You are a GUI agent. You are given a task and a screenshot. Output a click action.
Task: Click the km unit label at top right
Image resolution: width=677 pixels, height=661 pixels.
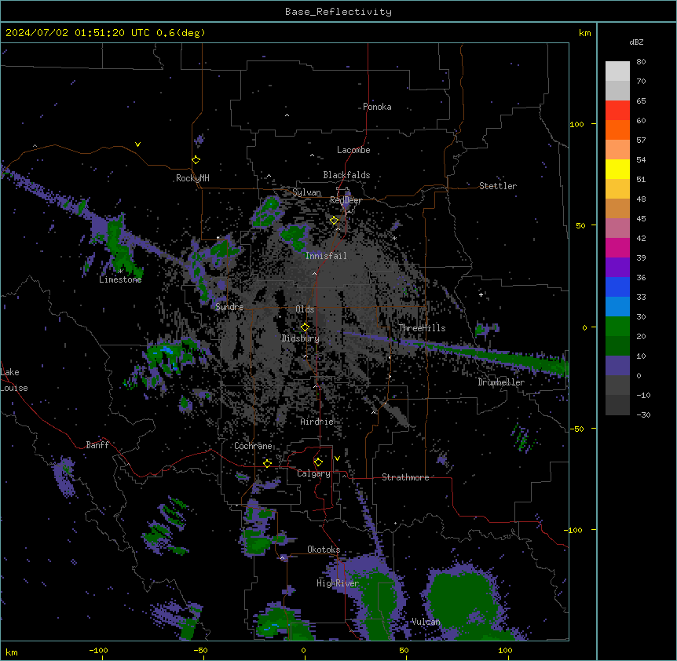pos(585,33)
